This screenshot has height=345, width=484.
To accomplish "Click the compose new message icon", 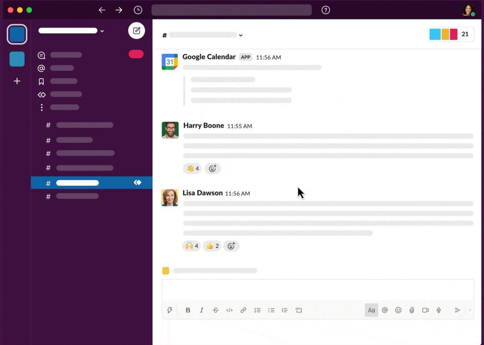I will (136, 31).
